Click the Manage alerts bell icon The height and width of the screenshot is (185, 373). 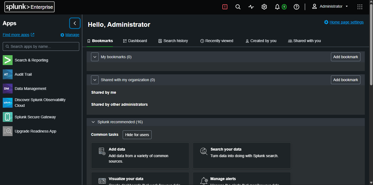204,181
